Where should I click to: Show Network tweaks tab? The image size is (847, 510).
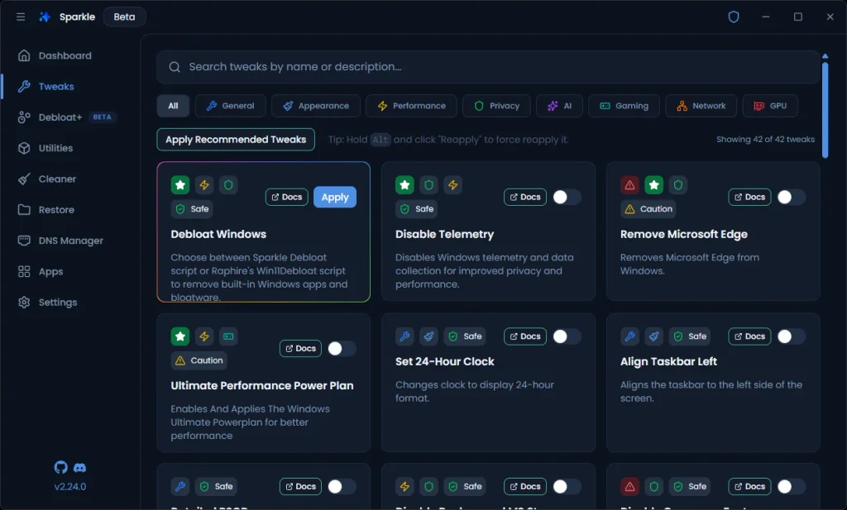(701, 106)
